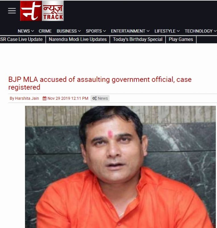Open the hamburger menu icon
217x228 pixels.
[12, 11]
